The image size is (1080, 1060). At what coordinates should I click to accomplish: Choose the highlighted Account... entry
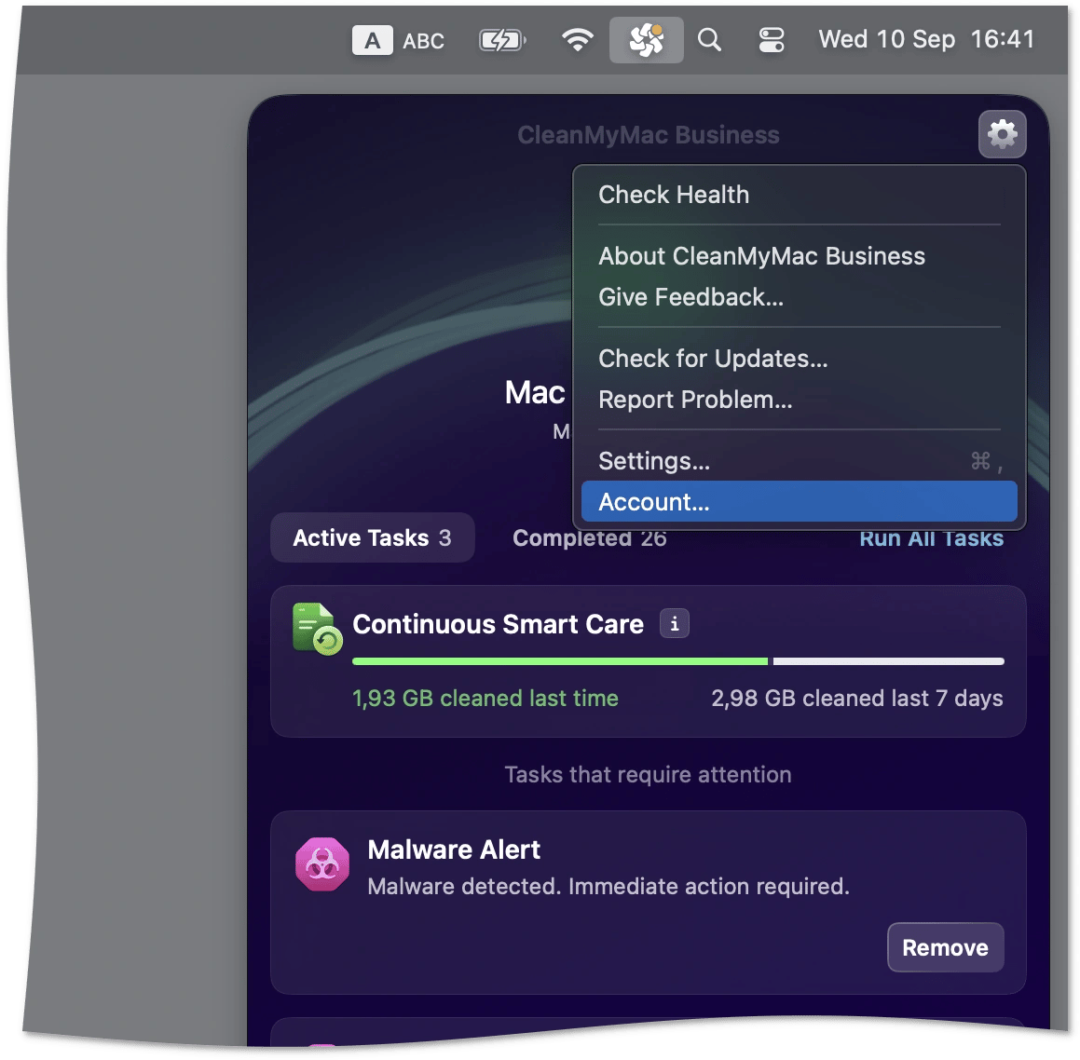click(x=799, y=502)
